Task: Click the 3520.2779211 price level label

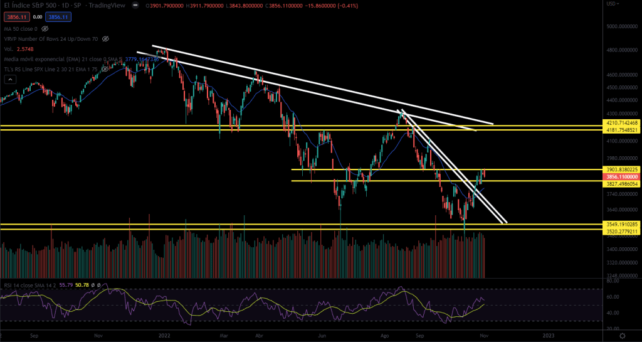Action: (623, 232)
